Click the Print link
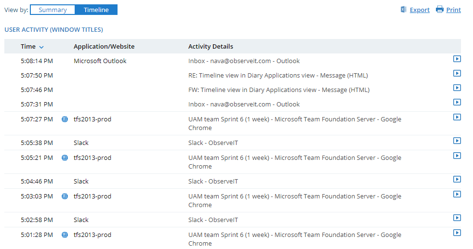The height and width of the screenshot is (249, 473). tap(453, 10)
